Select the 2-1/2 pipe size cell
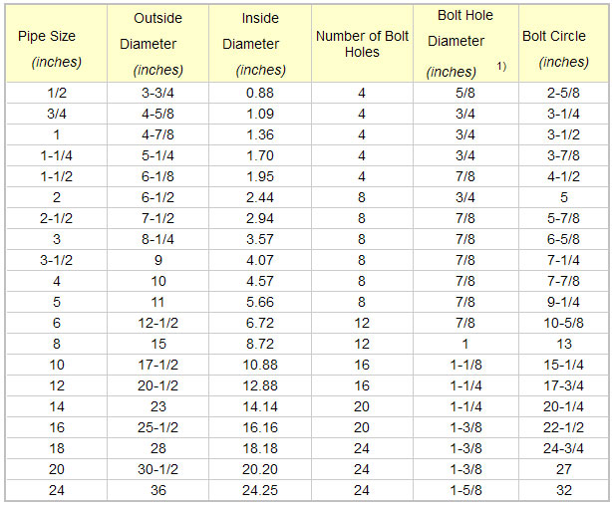Screen dimensions: 612x507 (x=56, y=218)
